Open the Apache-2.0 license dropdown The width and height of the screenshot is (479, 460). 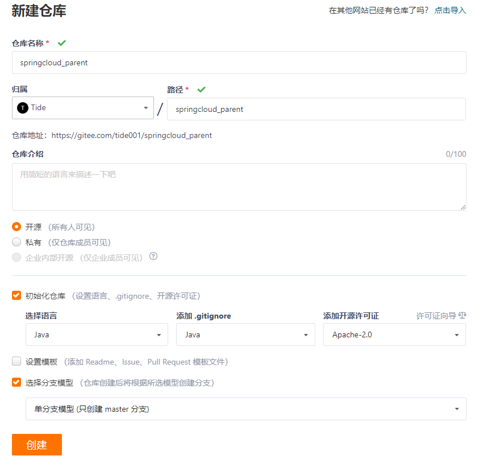(x=395, y=334)
